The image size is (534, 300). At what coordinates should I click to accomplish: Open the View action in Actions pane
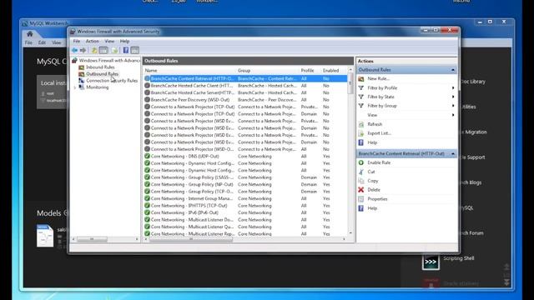[372, 115]
